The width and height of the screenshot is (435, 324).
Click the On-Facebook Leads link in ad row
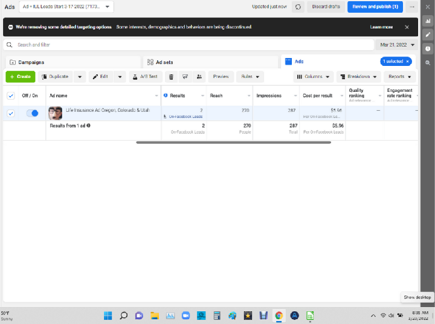pyautogui.click(x=185, y=117)
